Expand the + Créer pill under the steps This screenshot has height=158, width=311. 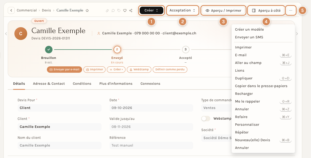pyautogui.click(x=116, y=70)
